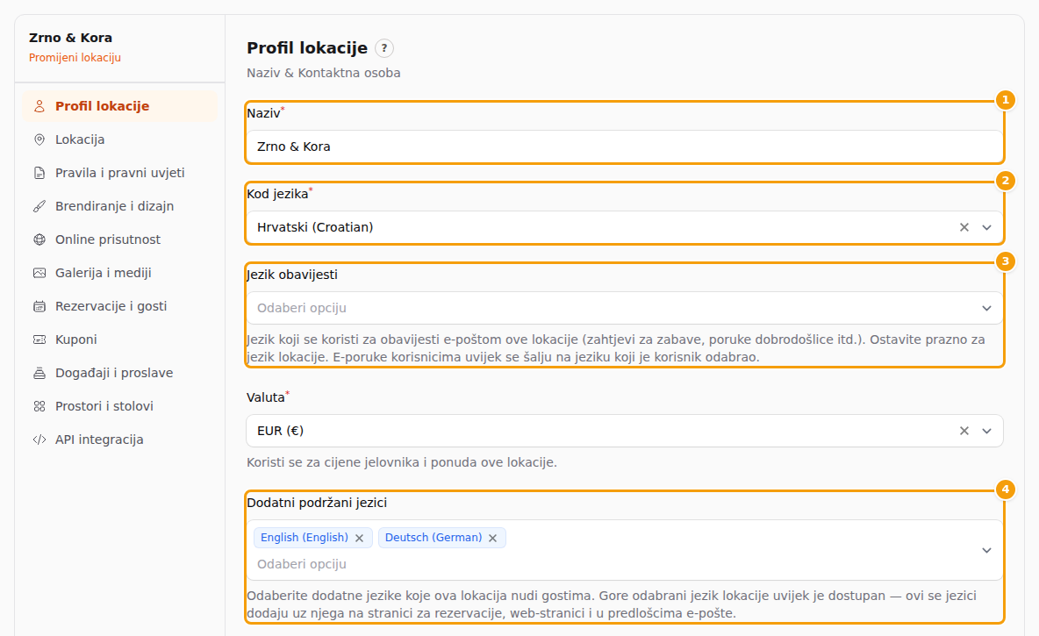Click the Odaberi opciju field under language tags

click(x=302, y=564)
